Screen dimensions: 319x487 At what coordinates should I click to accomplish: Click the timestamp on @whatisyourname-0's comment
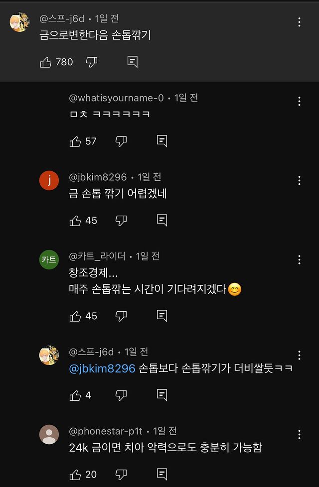coord(185,98)
